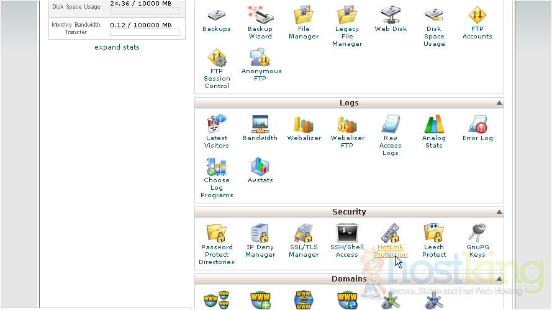Open the Backup Wizard icon
The height and width of the screenshot is (310, 552).
(x=260, y=16)
